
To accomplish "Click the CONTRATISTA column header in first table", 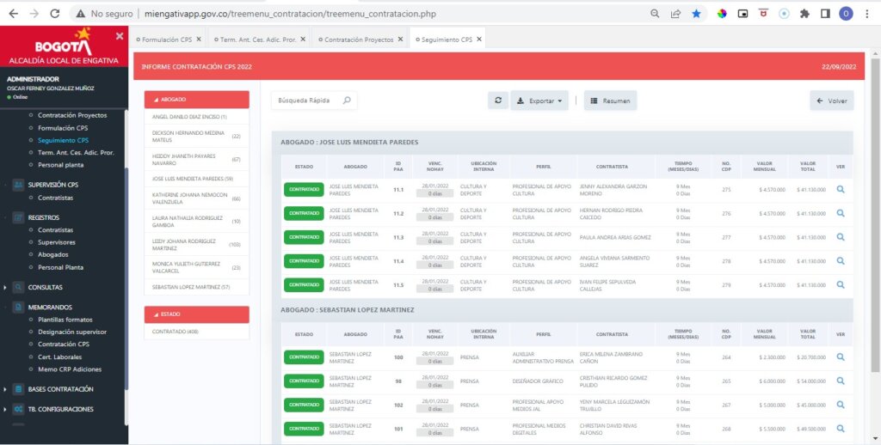I will (612, 167).
